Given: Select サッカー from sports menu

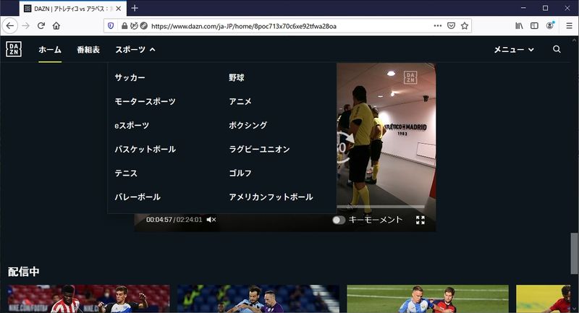Looking at the screenshot, I should point(130,77).
